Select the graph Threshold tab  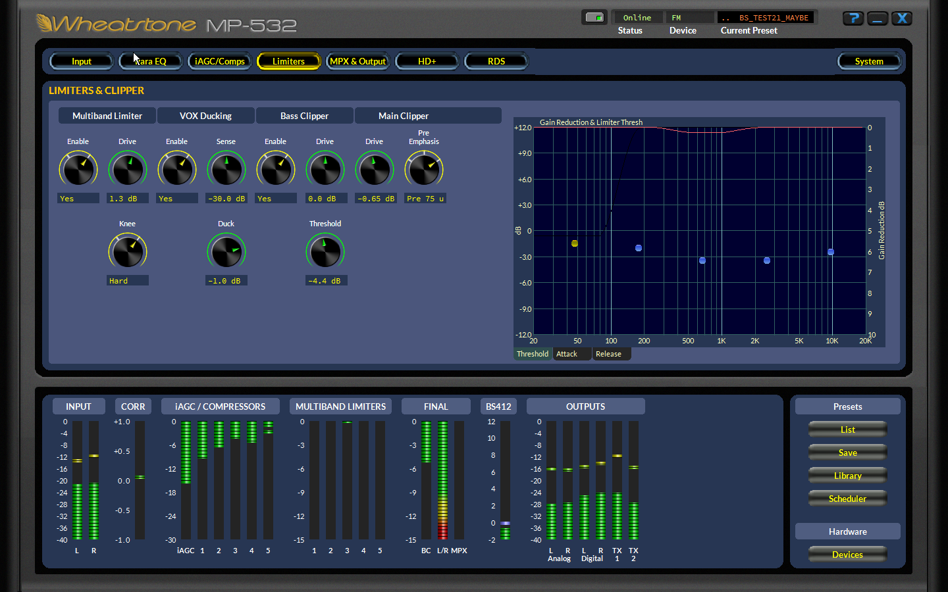[533, 354]
